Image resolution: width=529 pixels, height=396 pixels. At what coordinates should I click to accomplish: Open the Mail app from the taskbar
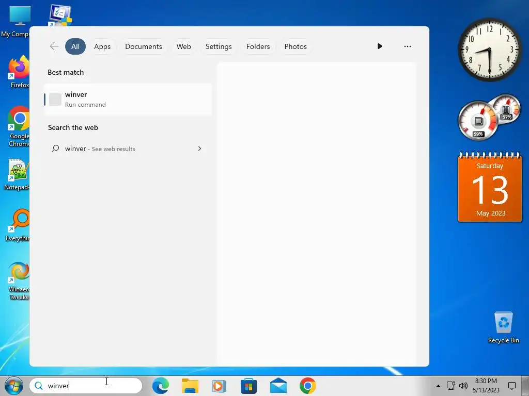(278, 386)
